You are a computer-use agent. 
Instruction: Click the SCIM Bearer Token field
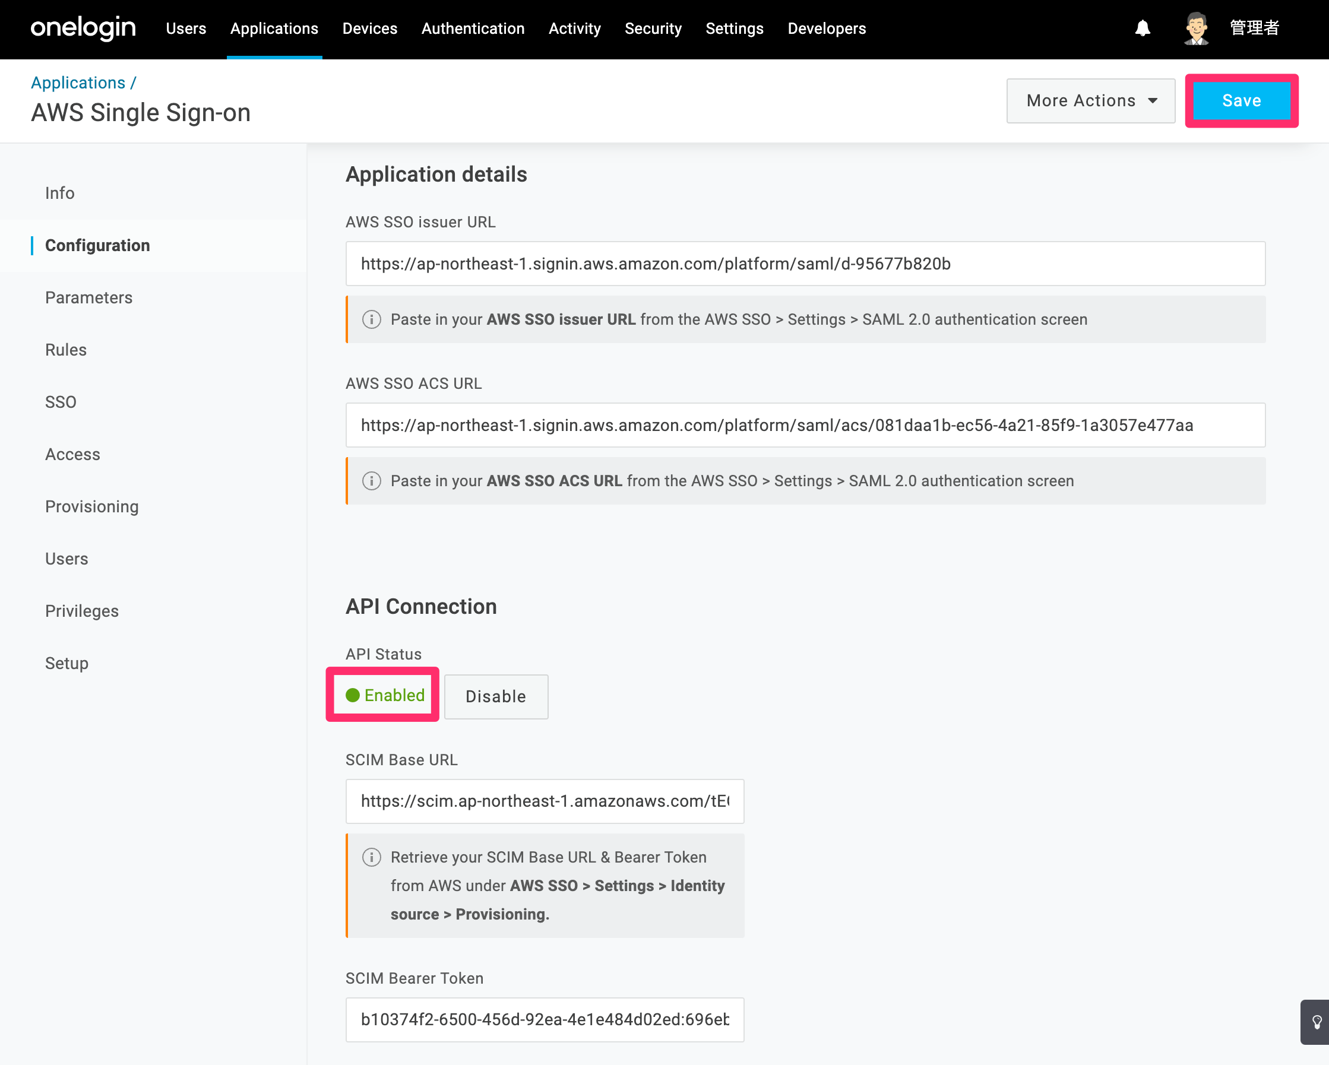coord(545,1019)
